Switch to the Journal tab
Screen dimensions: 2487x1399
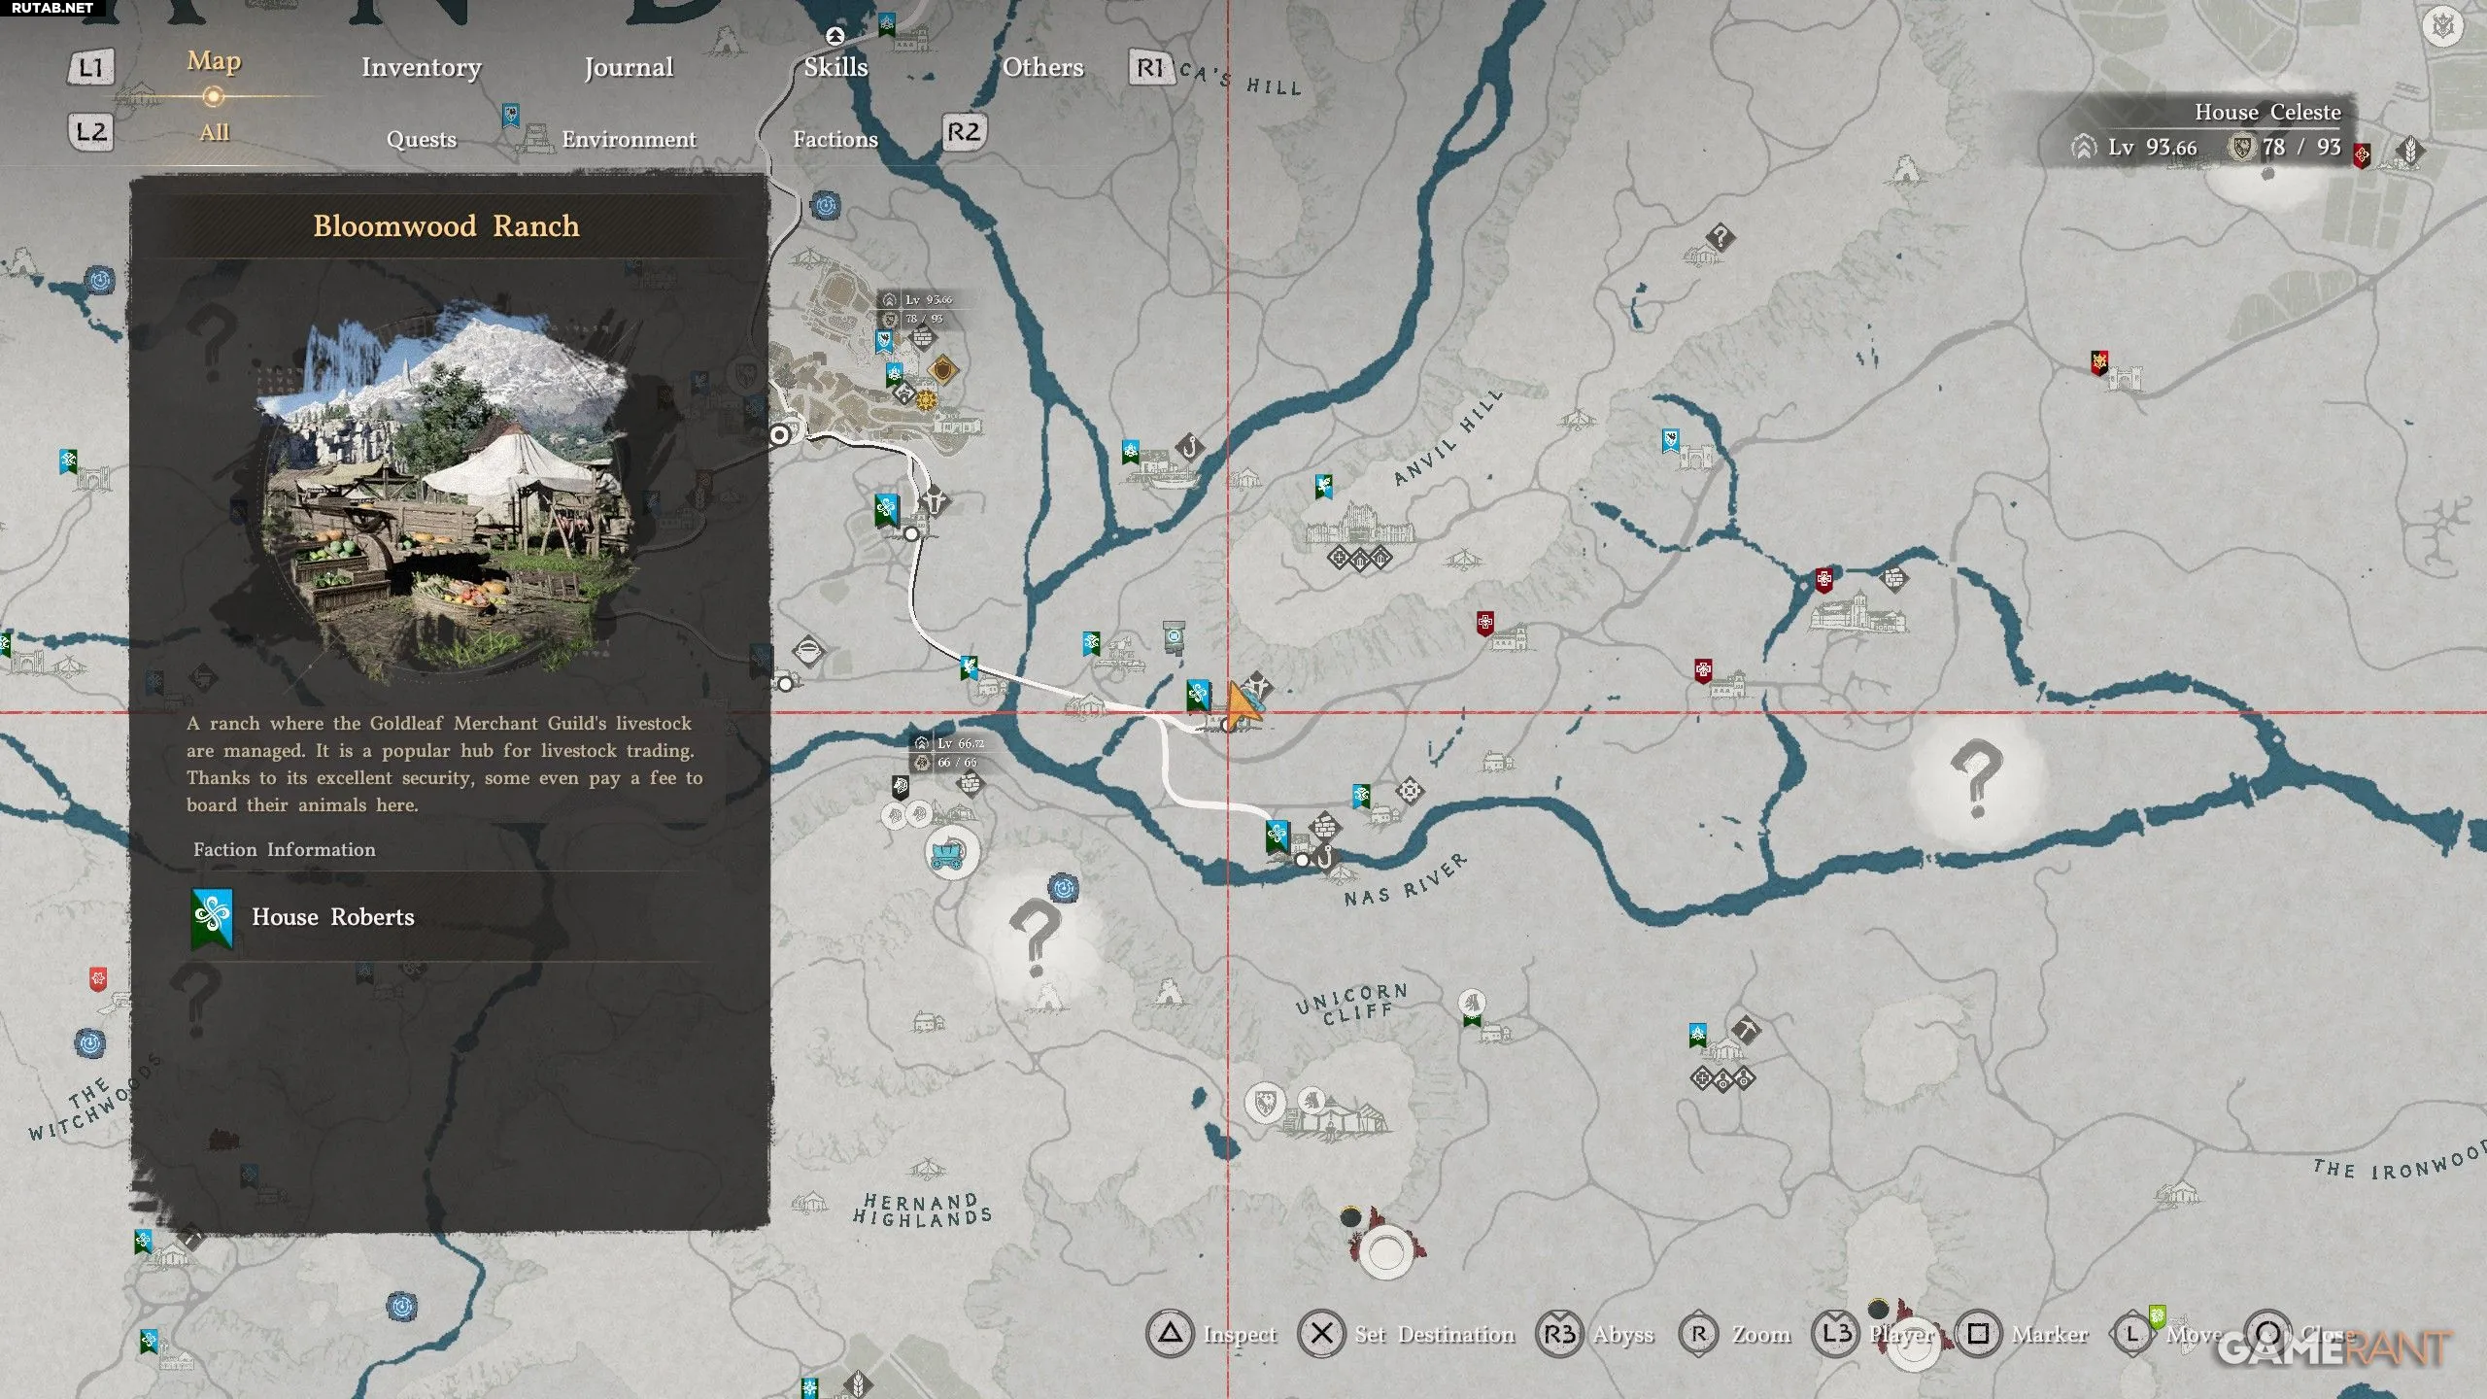[629, 67]
